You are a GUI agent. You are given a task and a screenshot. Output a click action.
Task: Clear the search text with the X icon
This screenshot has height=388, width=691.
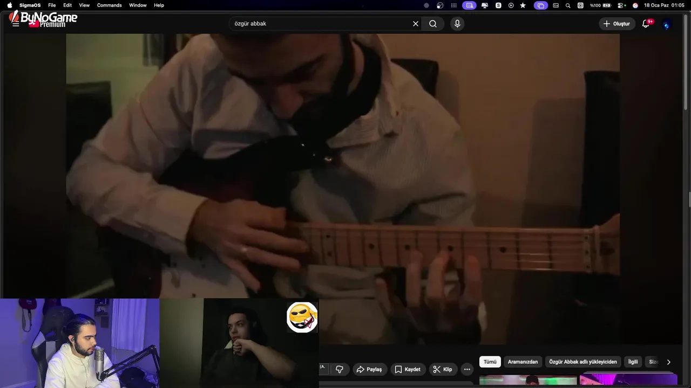416,24
